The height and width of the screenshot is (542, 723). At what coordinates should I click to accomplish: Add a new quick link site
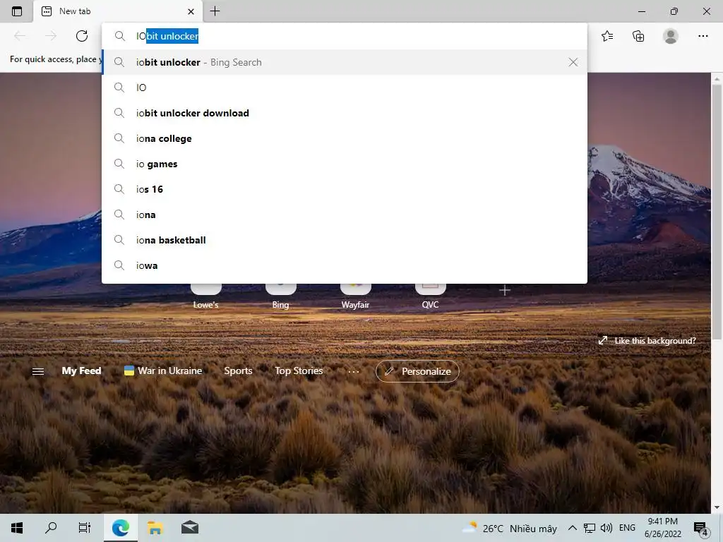pyautogui.click(x=504, y=290)
